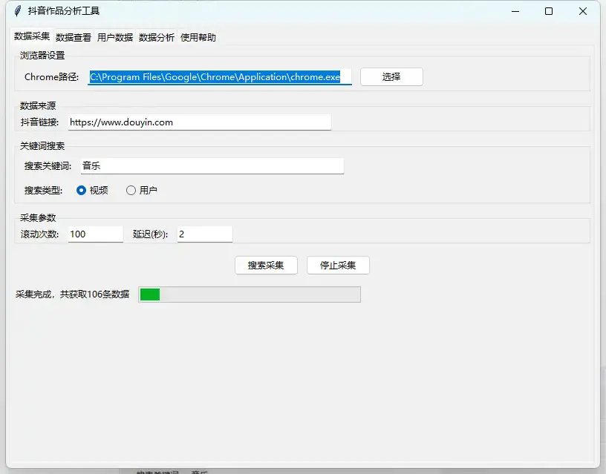This screenshot has height=474, width=606.
Task: Click the green progress bar
Action: point(250,294)
